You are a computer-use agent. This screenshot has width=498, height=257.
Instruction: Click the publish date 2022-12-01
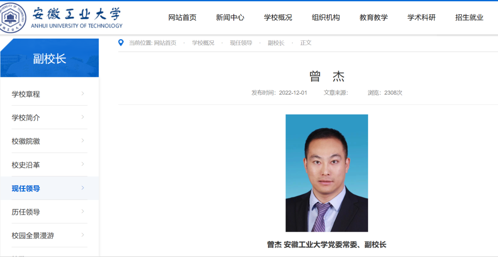pyautogui.click(x=293, y=93)
